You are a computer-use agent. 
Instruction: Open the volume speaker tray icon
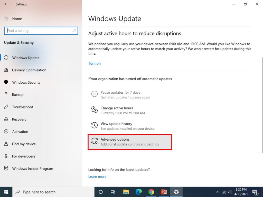tap(230, 192)
